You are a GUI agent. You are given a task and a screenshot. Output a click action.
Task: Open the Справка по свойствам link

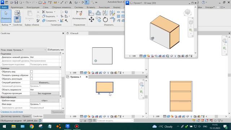[x=12, y=112]
